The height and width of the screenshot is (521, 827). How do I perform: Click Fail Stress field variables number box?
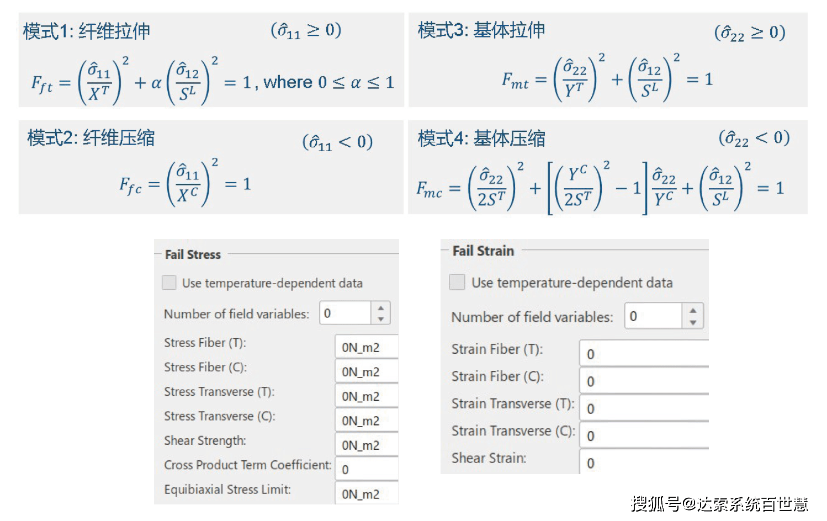pyautogui.click(x=346, y=313)
